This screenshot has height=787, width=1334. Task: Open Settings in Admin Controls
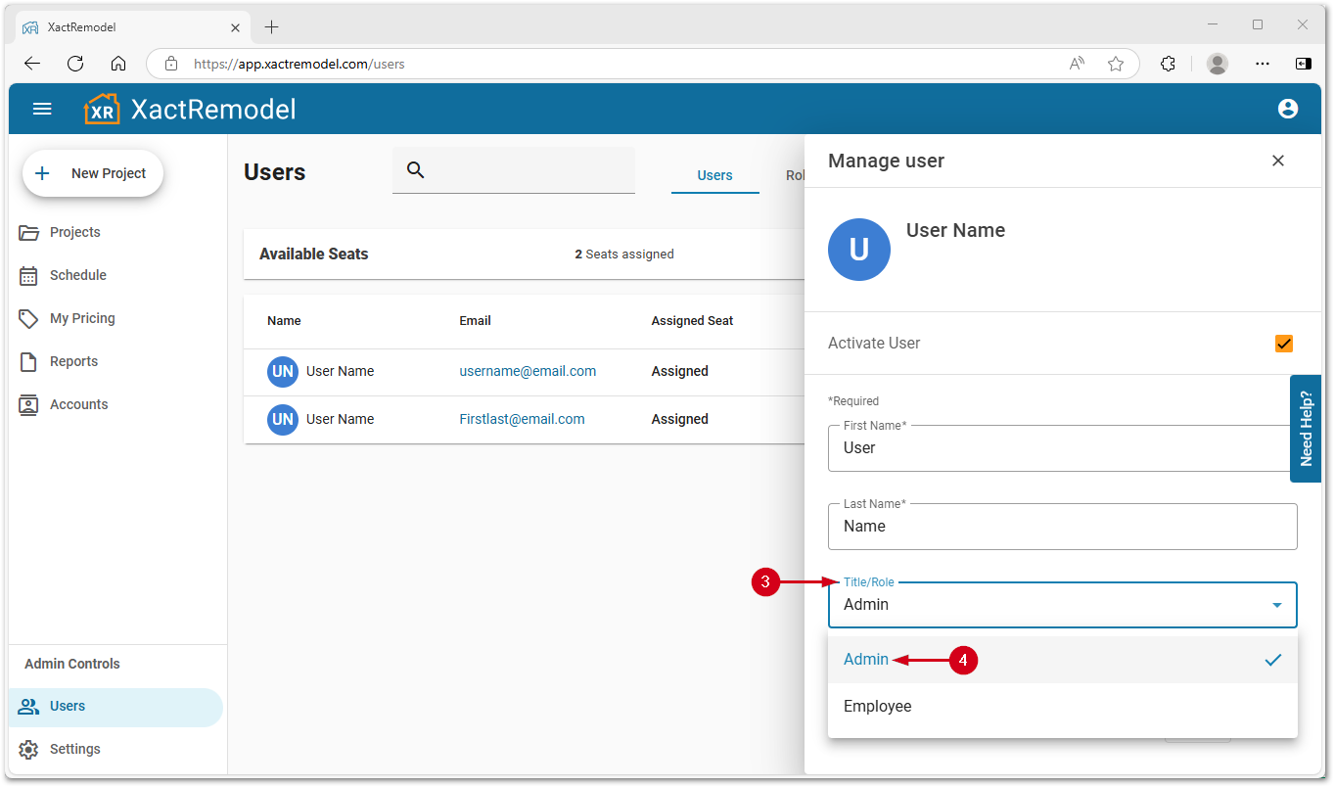click(x=74, y=749)
